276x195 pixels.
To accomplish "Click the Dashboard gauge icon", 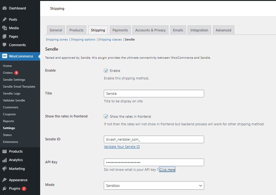I will tap(4, 8).
